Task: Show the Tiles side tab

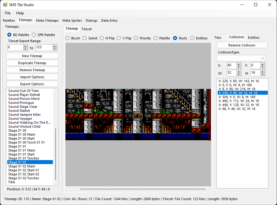Action: click(218, 38)
